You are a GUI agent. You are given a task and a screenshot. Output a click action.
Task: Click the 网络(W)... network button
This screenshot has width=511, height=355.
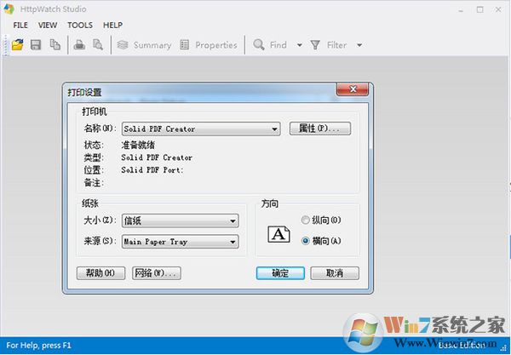tap(157, 273)
